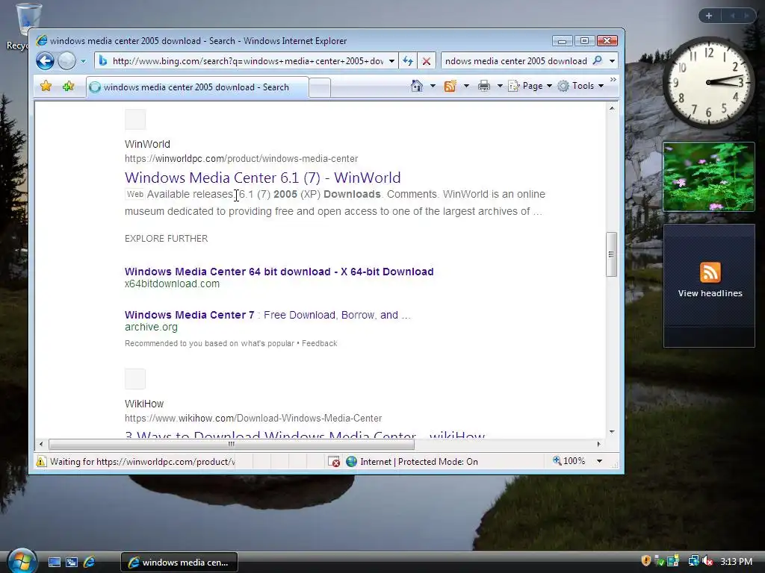Click the pop-up blocked status icon
The height and width of the screenshot is (573, 765).
[x=334, y=461]
